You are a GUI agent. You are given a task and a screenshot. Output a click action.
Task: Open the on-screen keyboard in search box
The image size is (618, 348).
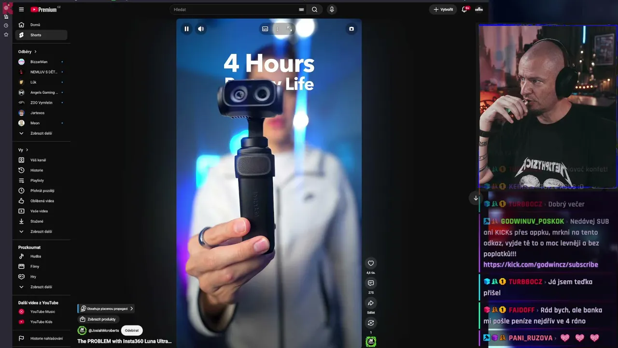301,10
